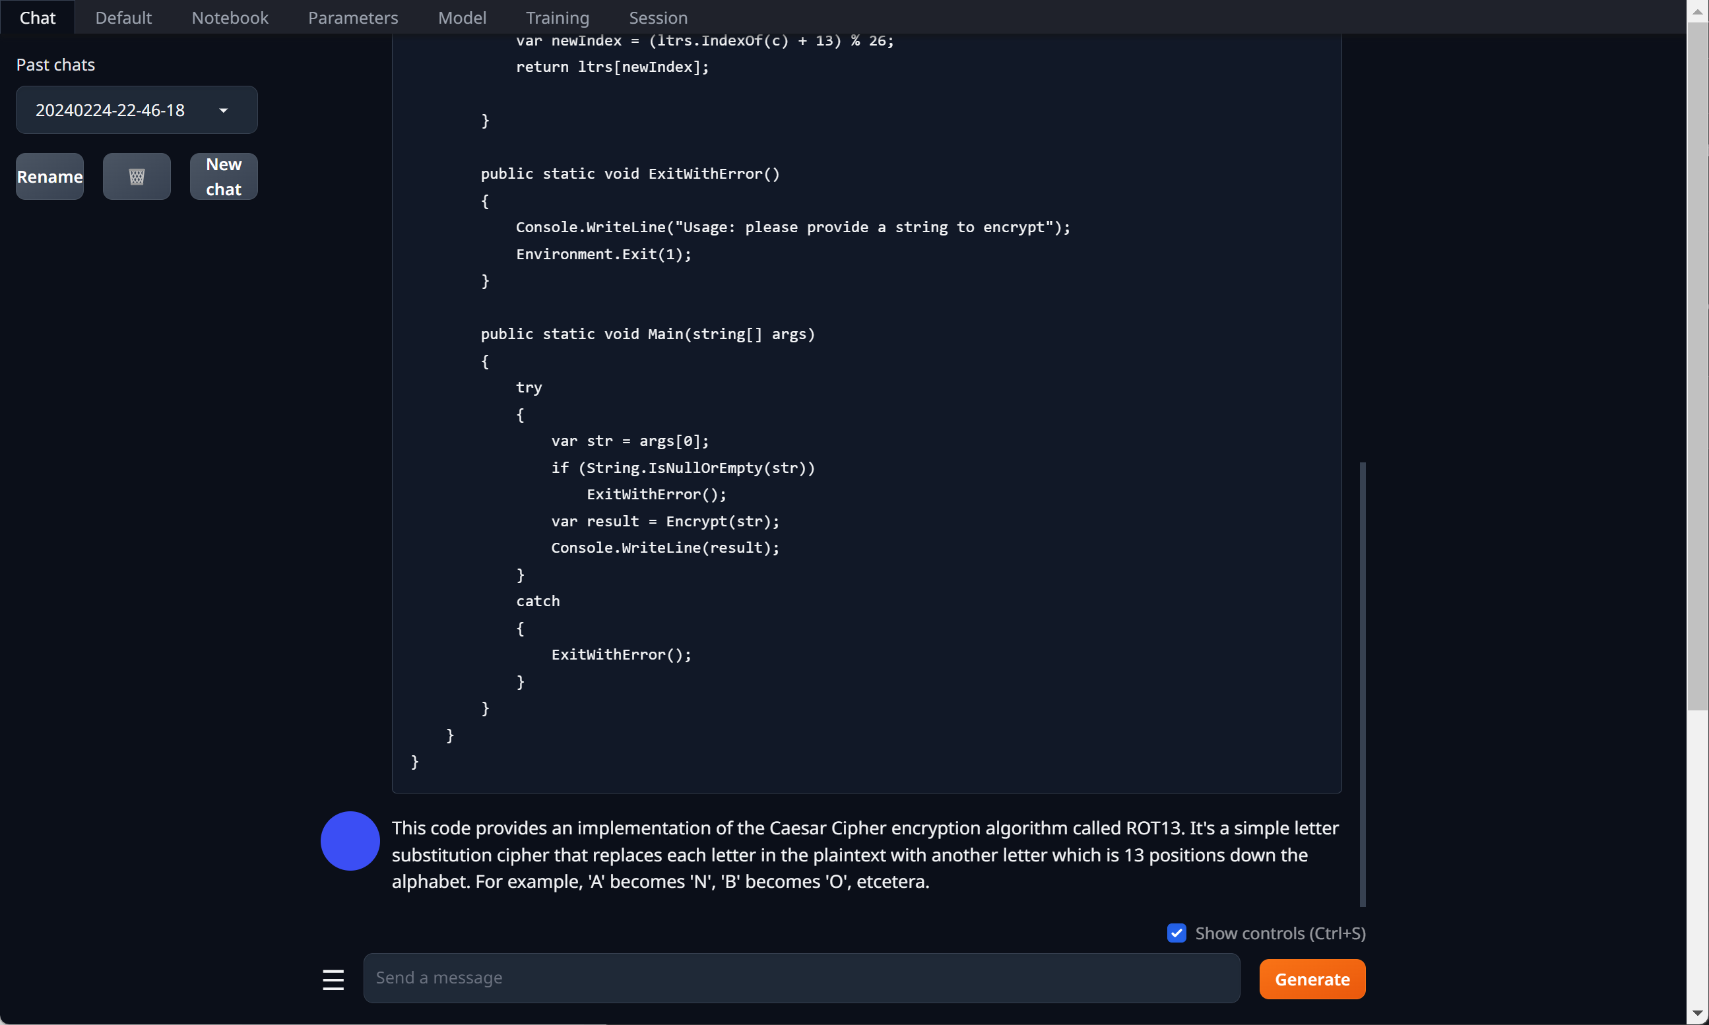The height and width of the screenshot is (1025, 1709).
Task: Click 'public static void ExitWithError()' line
Action: point(630,174)
